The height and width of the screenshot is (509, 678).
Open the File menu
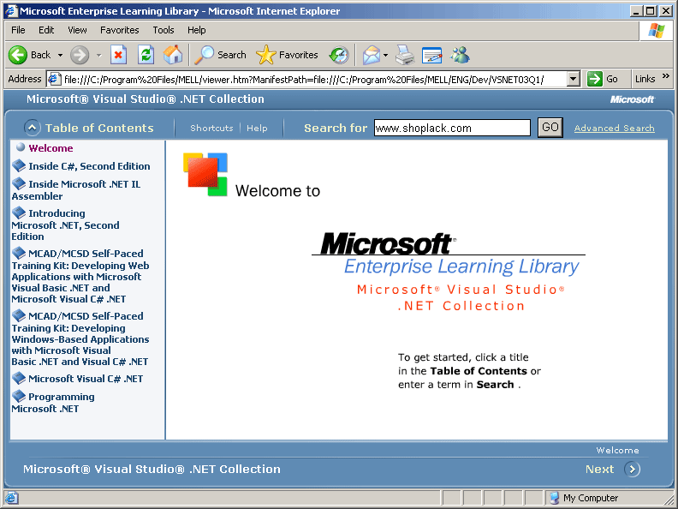point(18,30)
